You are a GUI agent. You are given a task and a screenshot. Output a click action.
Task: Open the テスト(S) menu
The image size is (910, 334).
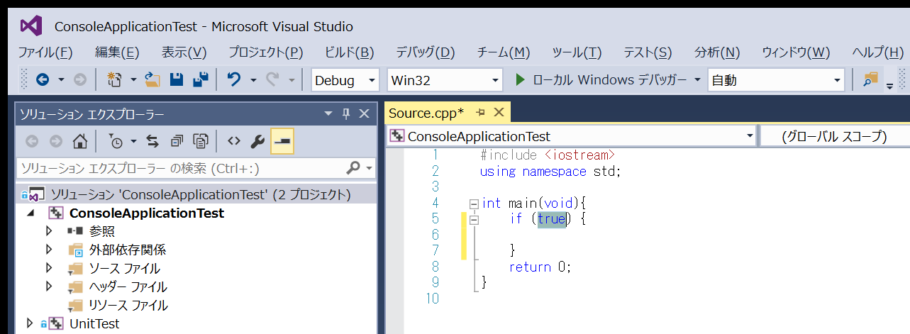point(648,52)
